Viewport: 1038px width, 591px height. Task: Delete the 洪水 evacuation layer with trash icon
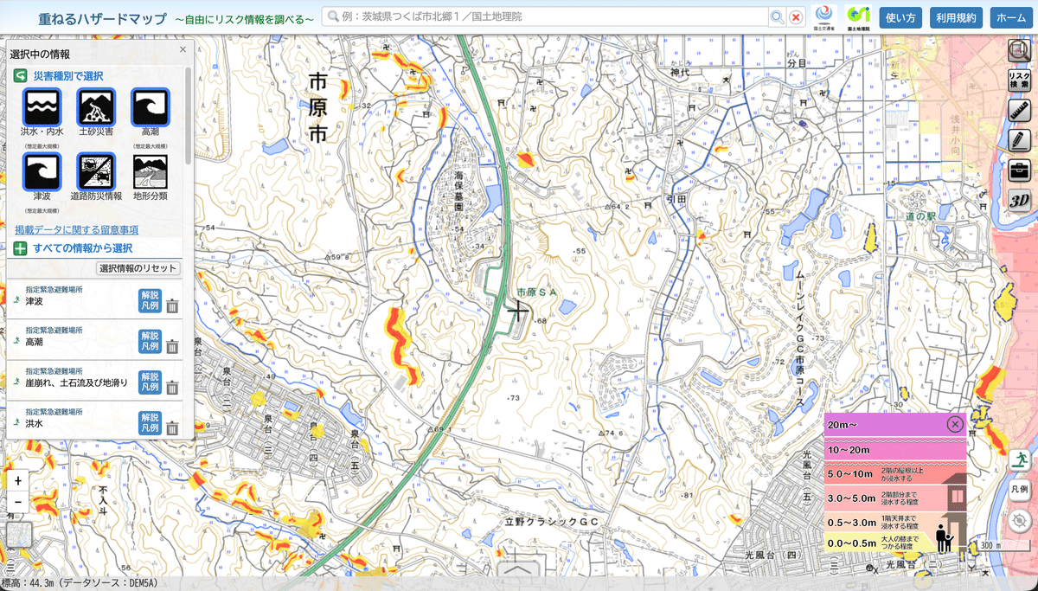tap(172, 428)
